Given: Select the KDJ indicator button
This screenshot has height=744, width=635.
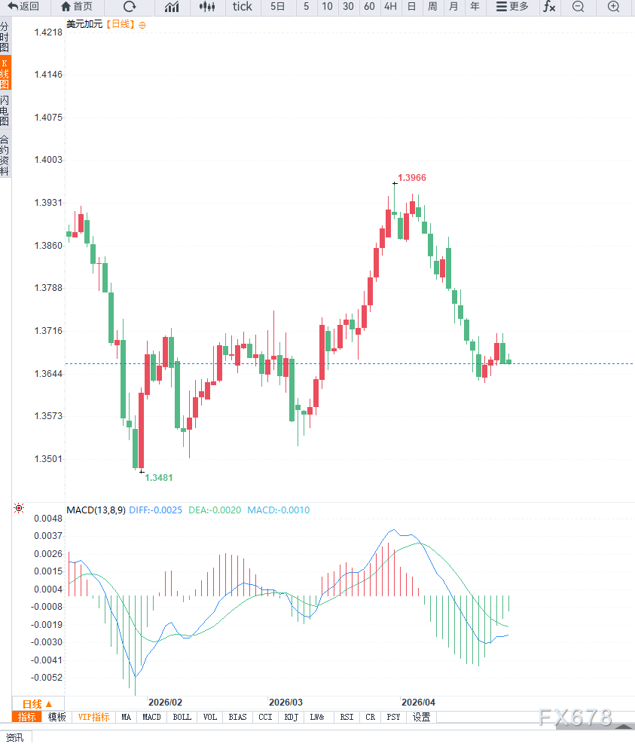Looking at the screenshot, I should tap(291, 717).
